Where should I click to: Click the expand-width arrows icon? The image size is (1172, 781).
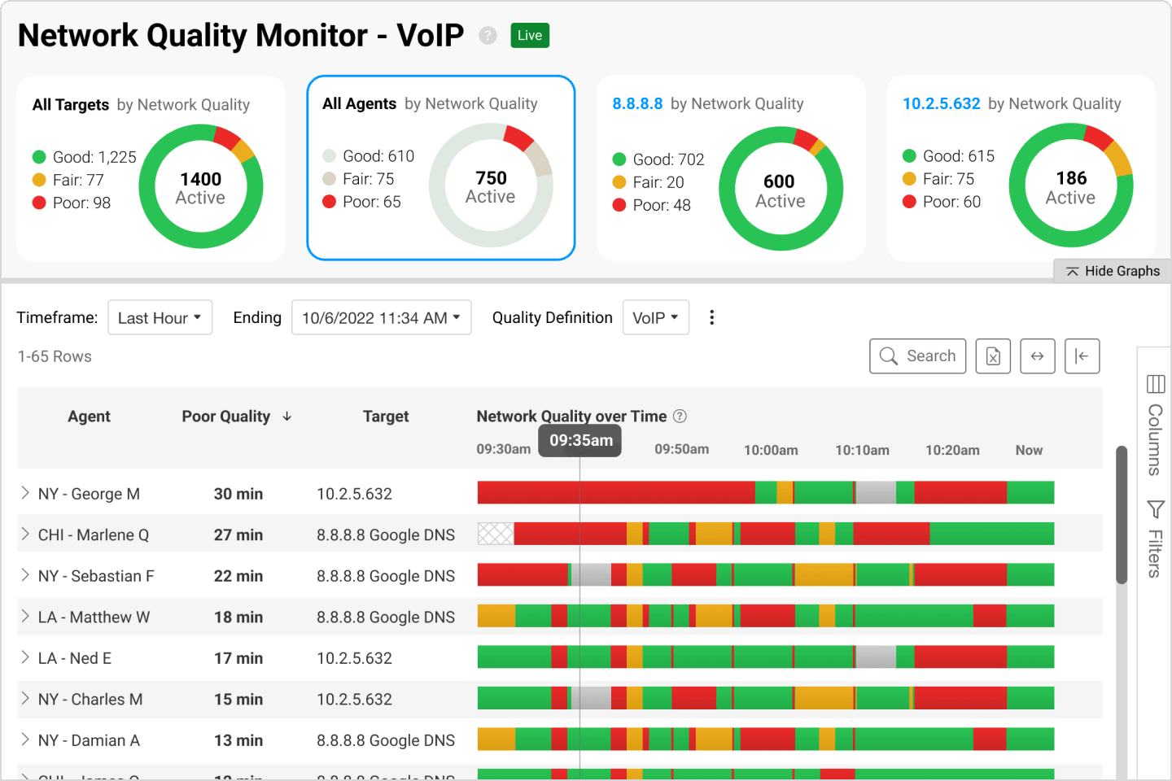pos(1037,356)
